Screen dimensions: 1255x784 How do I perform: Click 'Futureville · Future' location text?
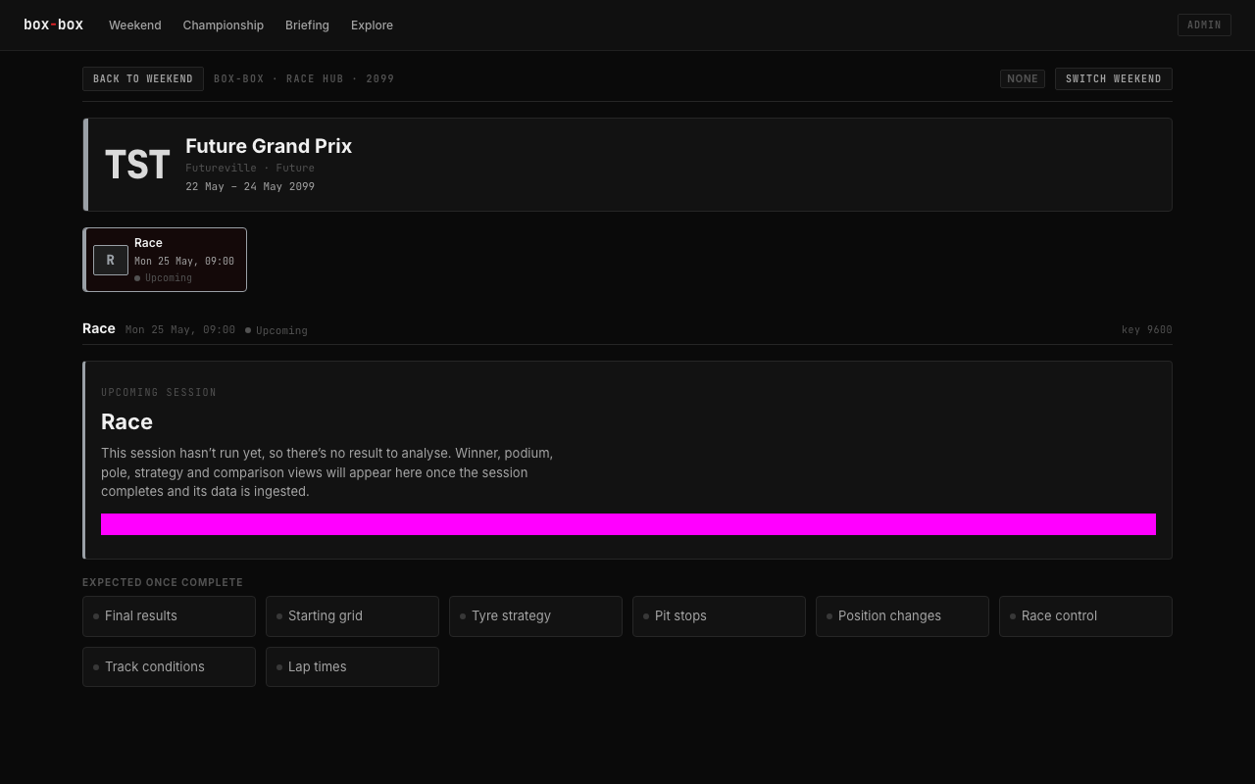pos(250,168)
